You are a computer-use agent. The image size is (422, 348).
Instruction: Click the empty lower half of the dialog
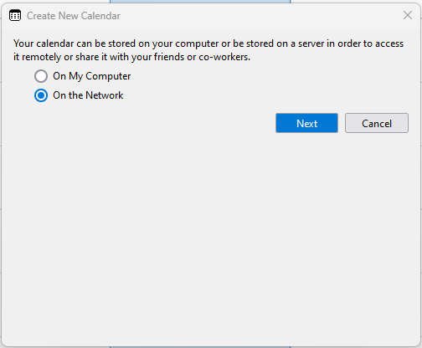click(211, 251)
